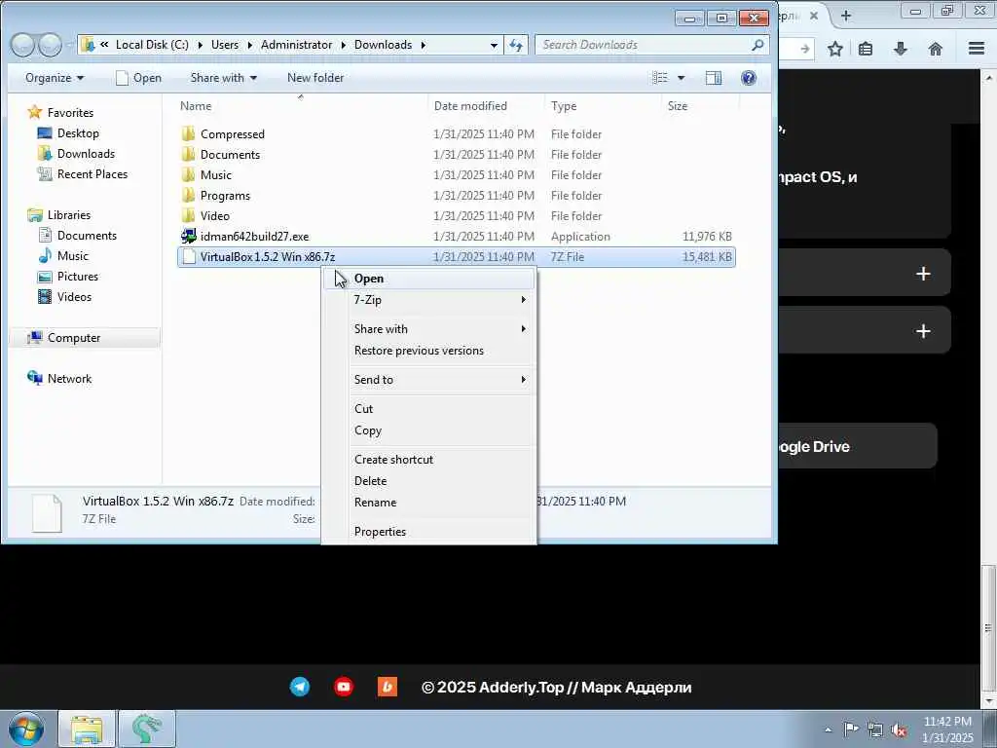Open address bar history dropdown arrow
The height and width of the screenshot is (748, 997).
coord(494,45)
